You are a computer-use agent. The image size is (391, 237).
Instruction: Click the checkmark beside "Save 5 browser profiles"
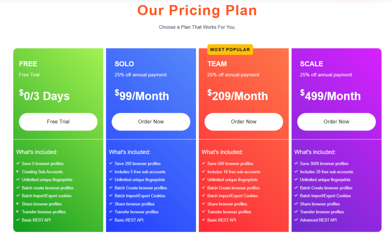pyautogui.click(x=18, y=163)
